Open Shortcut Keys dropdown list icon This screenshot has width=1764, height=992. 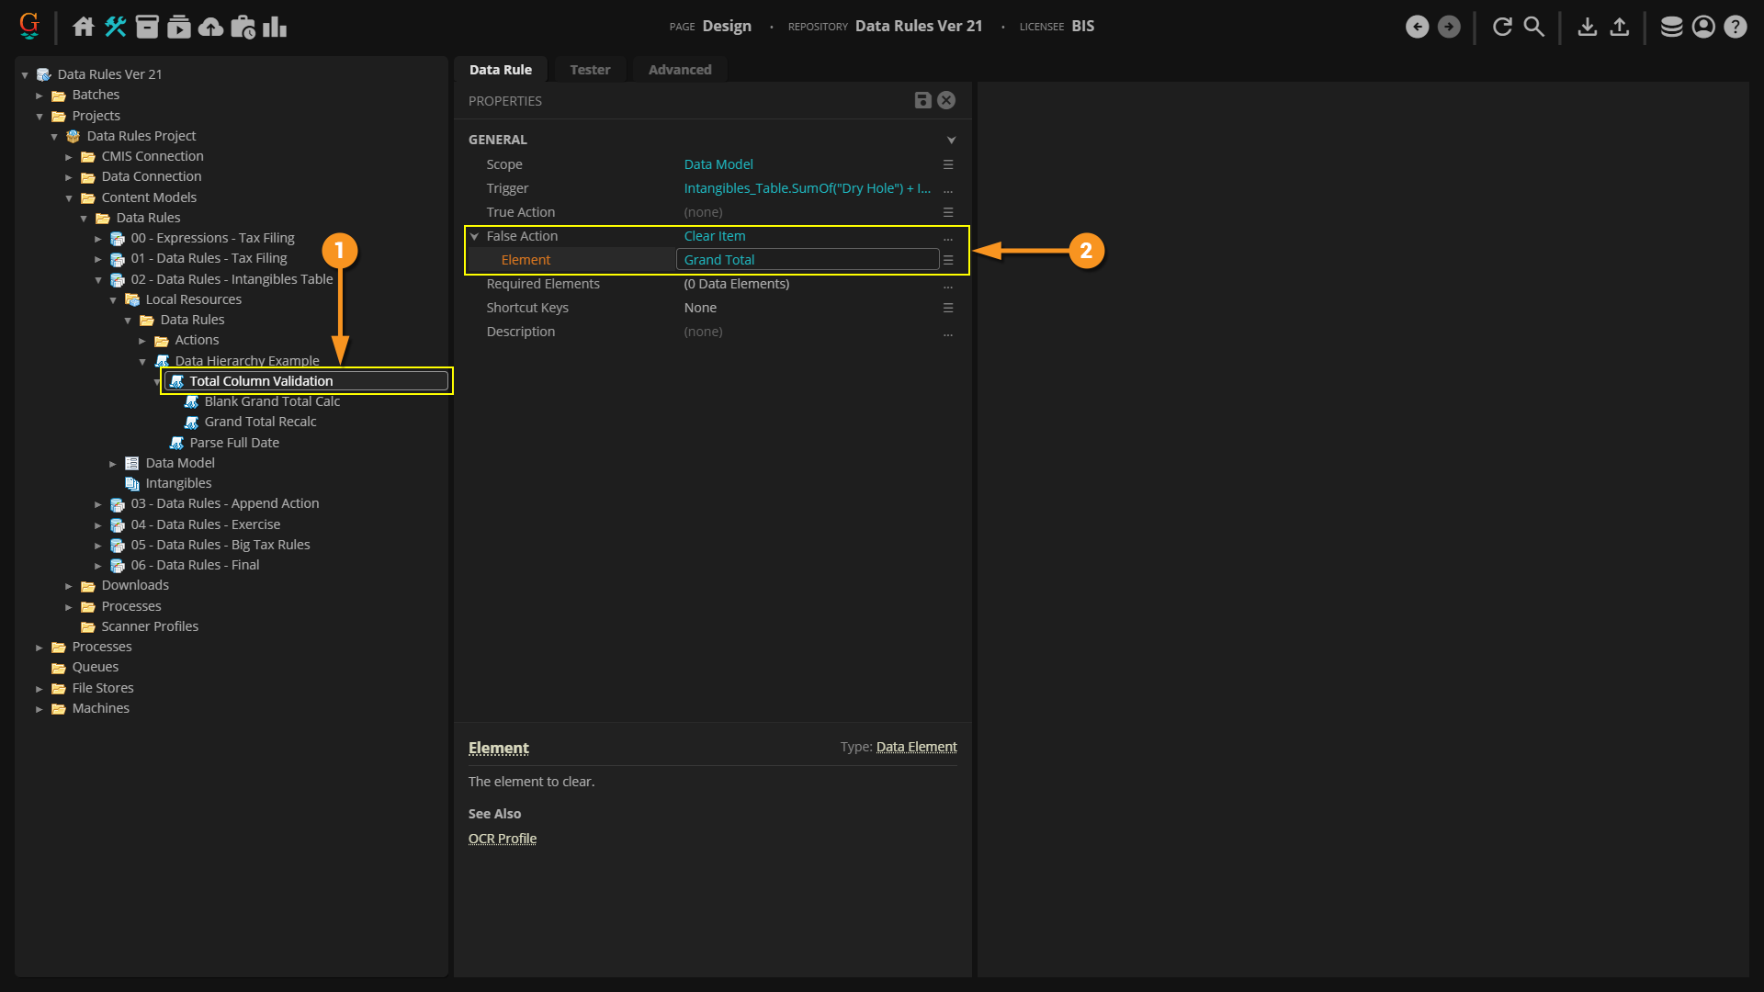947,308
